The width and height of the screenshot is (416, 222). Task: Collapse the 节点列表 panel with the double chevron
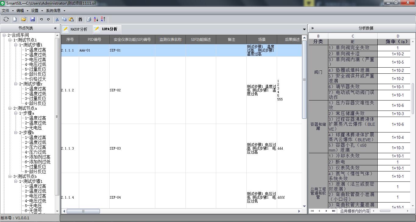pos(55,28)
